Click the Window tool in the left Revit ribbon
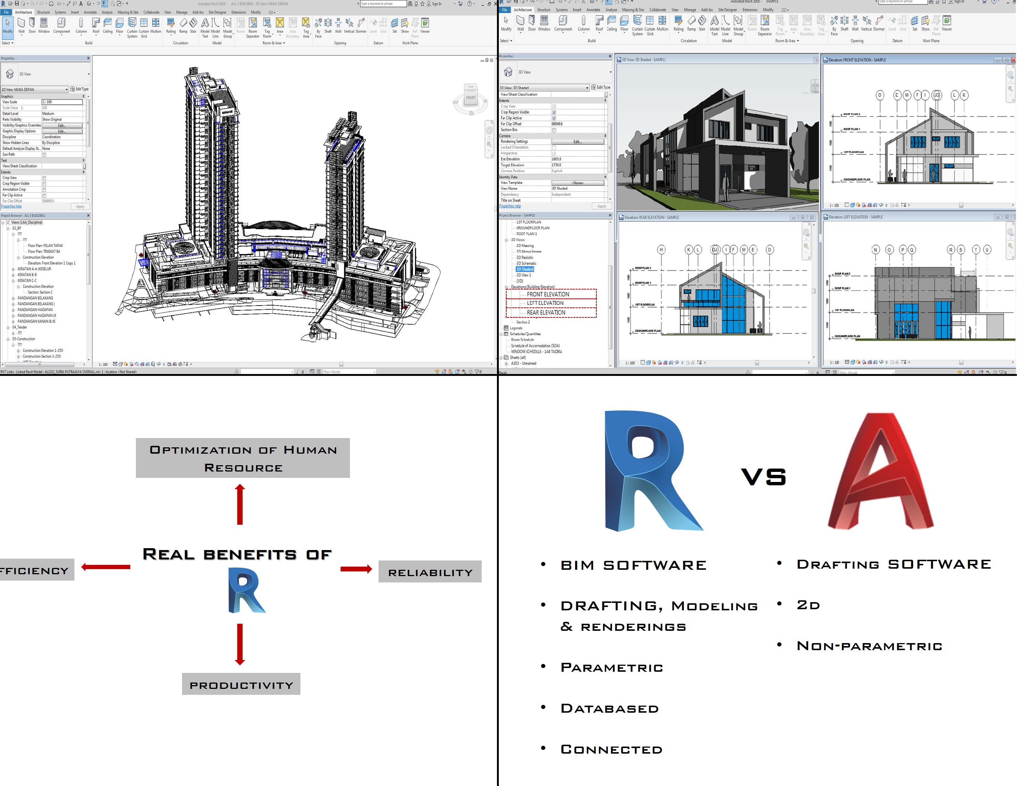 pyautogui.click(x=44, y=26)
